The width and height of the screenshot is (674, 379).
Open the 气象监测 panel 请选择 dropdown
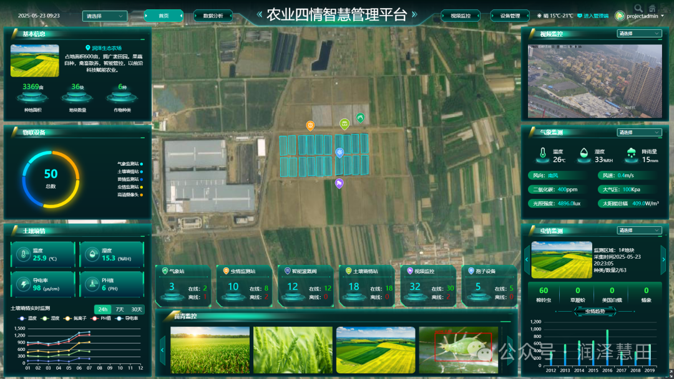tap(639, 132)
